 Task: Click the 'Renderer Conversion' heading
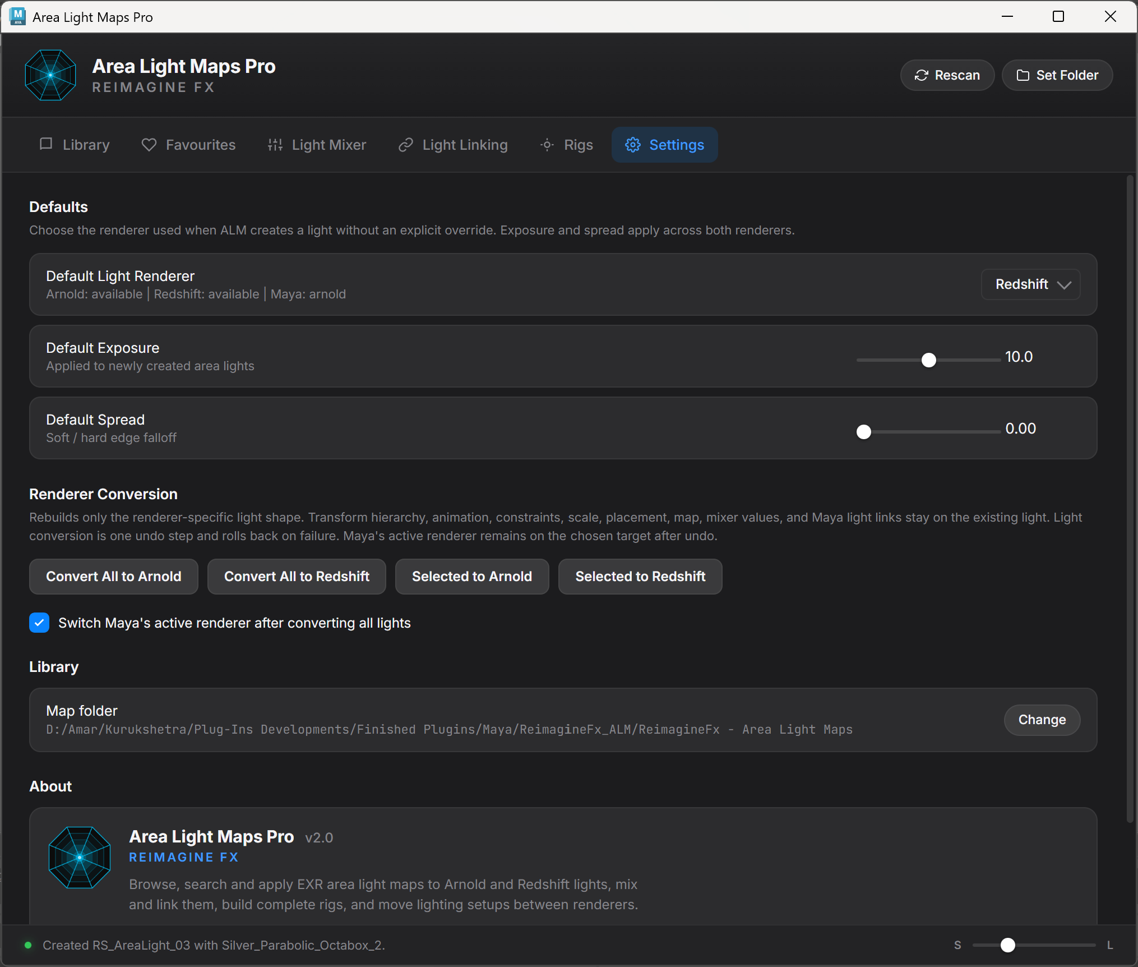pos(103,494)
